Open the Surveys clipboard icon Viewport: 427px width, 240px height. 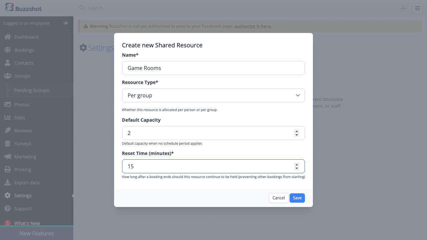tap(7, 143)
